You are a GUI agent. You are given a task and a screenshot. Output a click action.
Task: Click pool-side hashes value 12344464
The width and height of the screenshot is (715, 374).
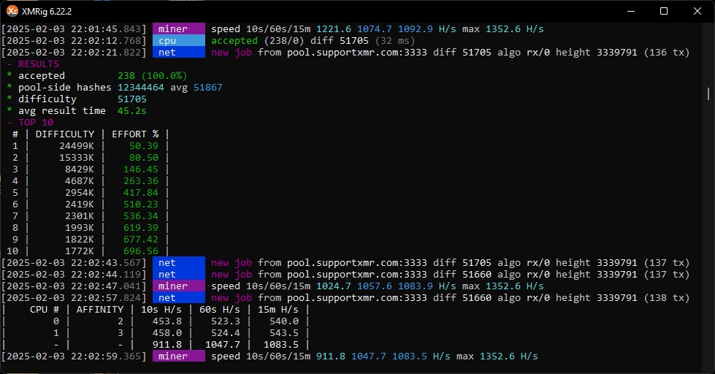(x=141, y=87)
